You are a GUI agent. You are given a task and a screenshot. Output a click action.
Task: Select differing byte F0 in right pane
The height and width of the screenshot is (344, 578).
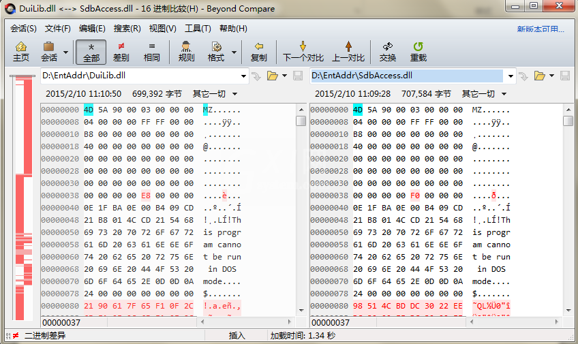click(x=415, y=196)
